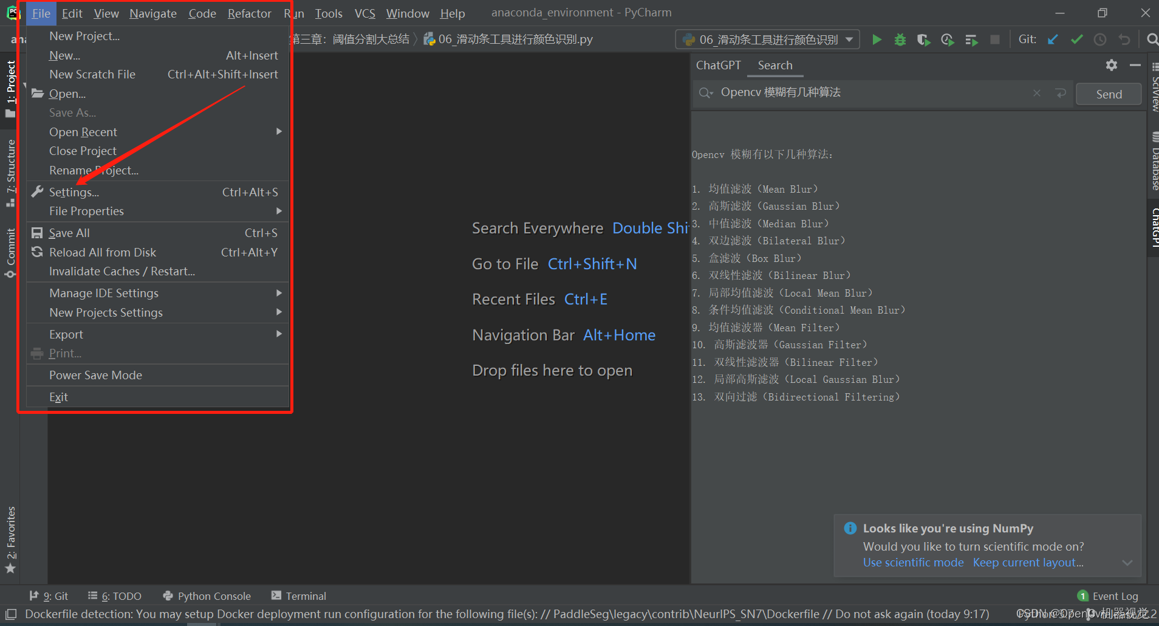The width and height of the screenshot is (1159, 626).
Task: Expand NumPy notification chevron
Action: (x=1127, y=563)
